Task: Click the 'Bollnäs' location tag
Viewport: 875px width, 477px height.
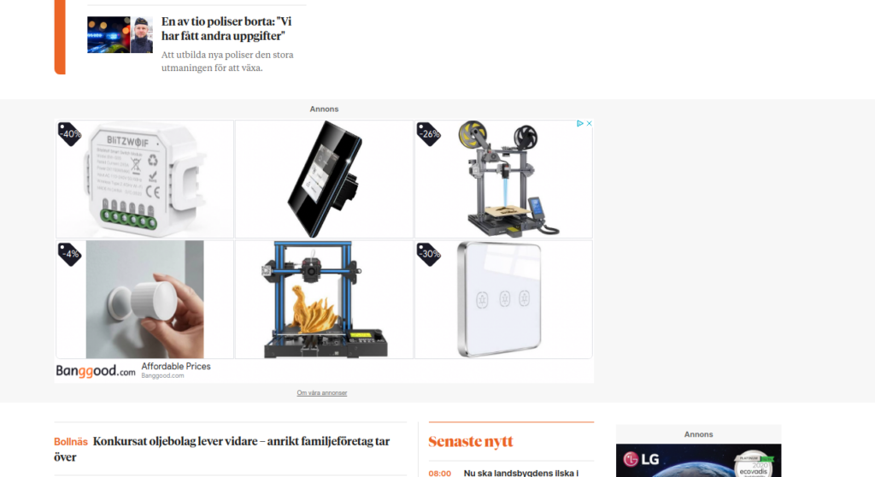Action: [x=71, y=442]
